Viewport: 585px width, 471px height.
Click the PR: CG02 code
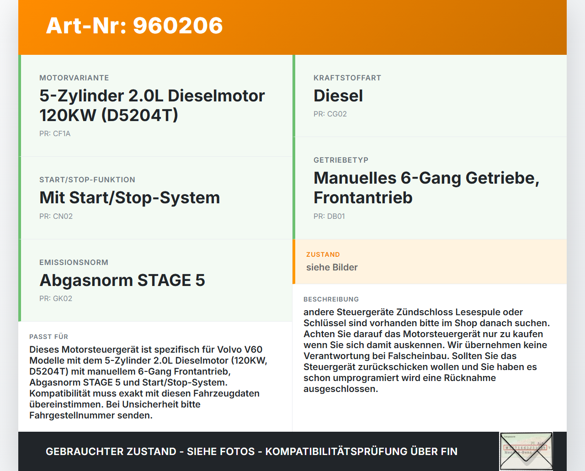pyautogui.click(x=330, y=114)
